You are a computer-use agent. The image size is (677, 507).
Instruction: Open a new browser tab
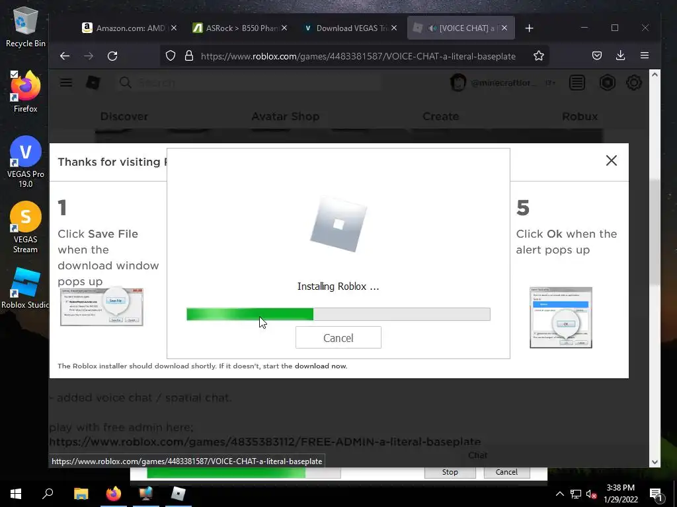click(x=530, y=28)
